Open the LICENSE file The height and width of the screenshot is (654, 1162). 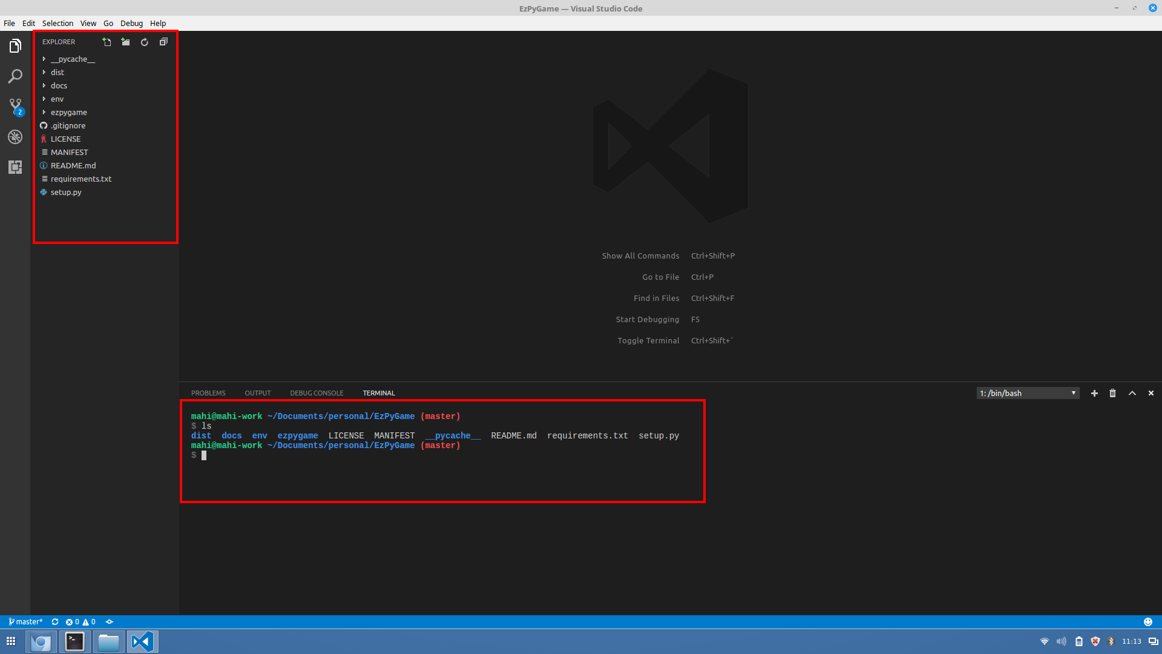click(x=105, y=139)
